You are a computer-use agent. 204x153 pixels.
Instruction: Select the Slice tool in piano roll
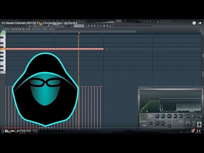[x=23, y=29]
